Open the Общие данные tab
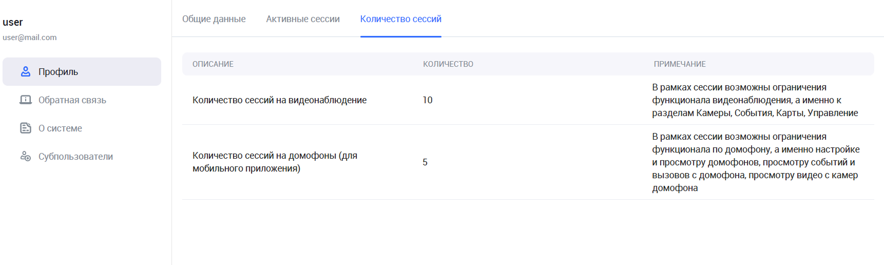Screen dimensions: 884x265 click(x=214, y=19)
